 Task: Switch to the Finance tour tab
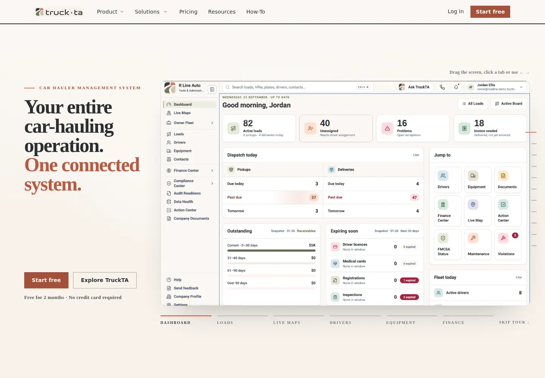(x=468, y=320)
